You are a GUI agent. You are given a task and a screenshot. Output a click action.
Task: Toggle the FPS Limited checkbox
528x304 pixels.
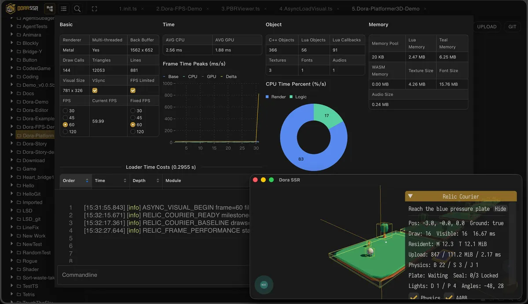click(133, 90)
